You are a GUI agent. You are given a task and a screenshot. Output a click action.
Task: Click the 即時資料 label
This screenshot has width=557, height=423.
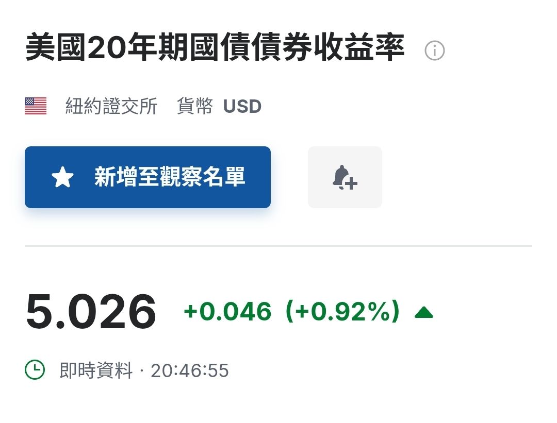tap(96, 370)
